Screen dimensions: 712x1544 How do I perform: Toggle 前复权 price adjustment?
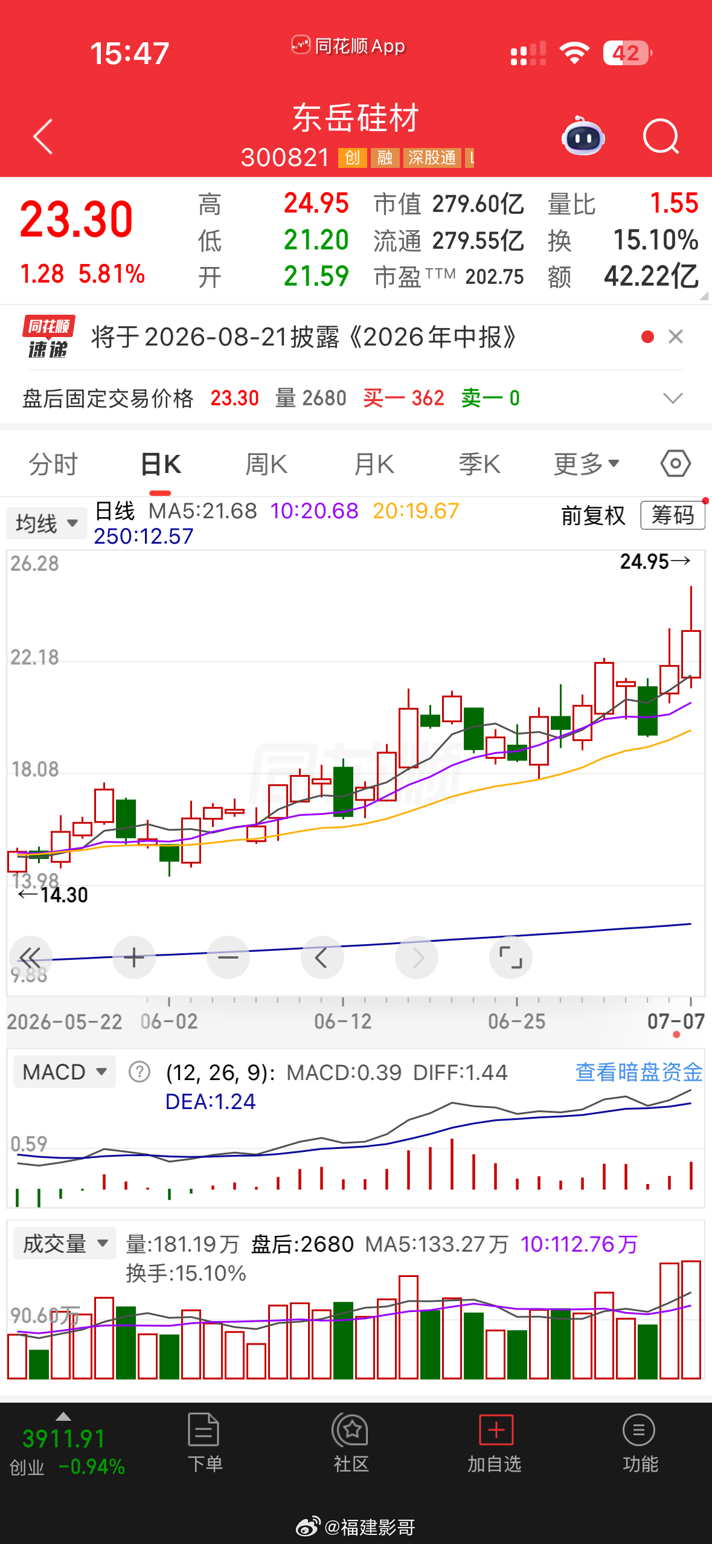pos(593,516)
